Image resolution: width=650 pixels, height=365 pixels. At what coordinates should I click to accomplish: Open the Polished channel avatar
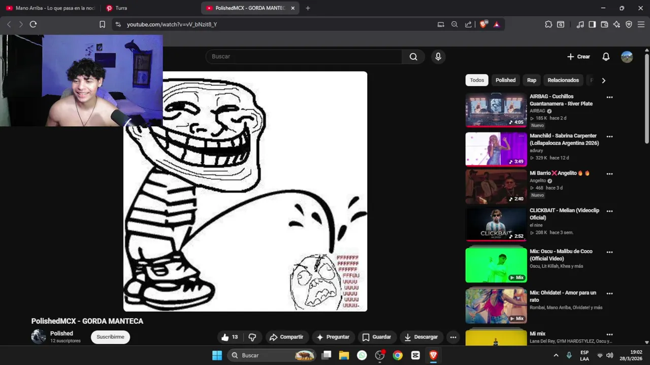point(39,337)
